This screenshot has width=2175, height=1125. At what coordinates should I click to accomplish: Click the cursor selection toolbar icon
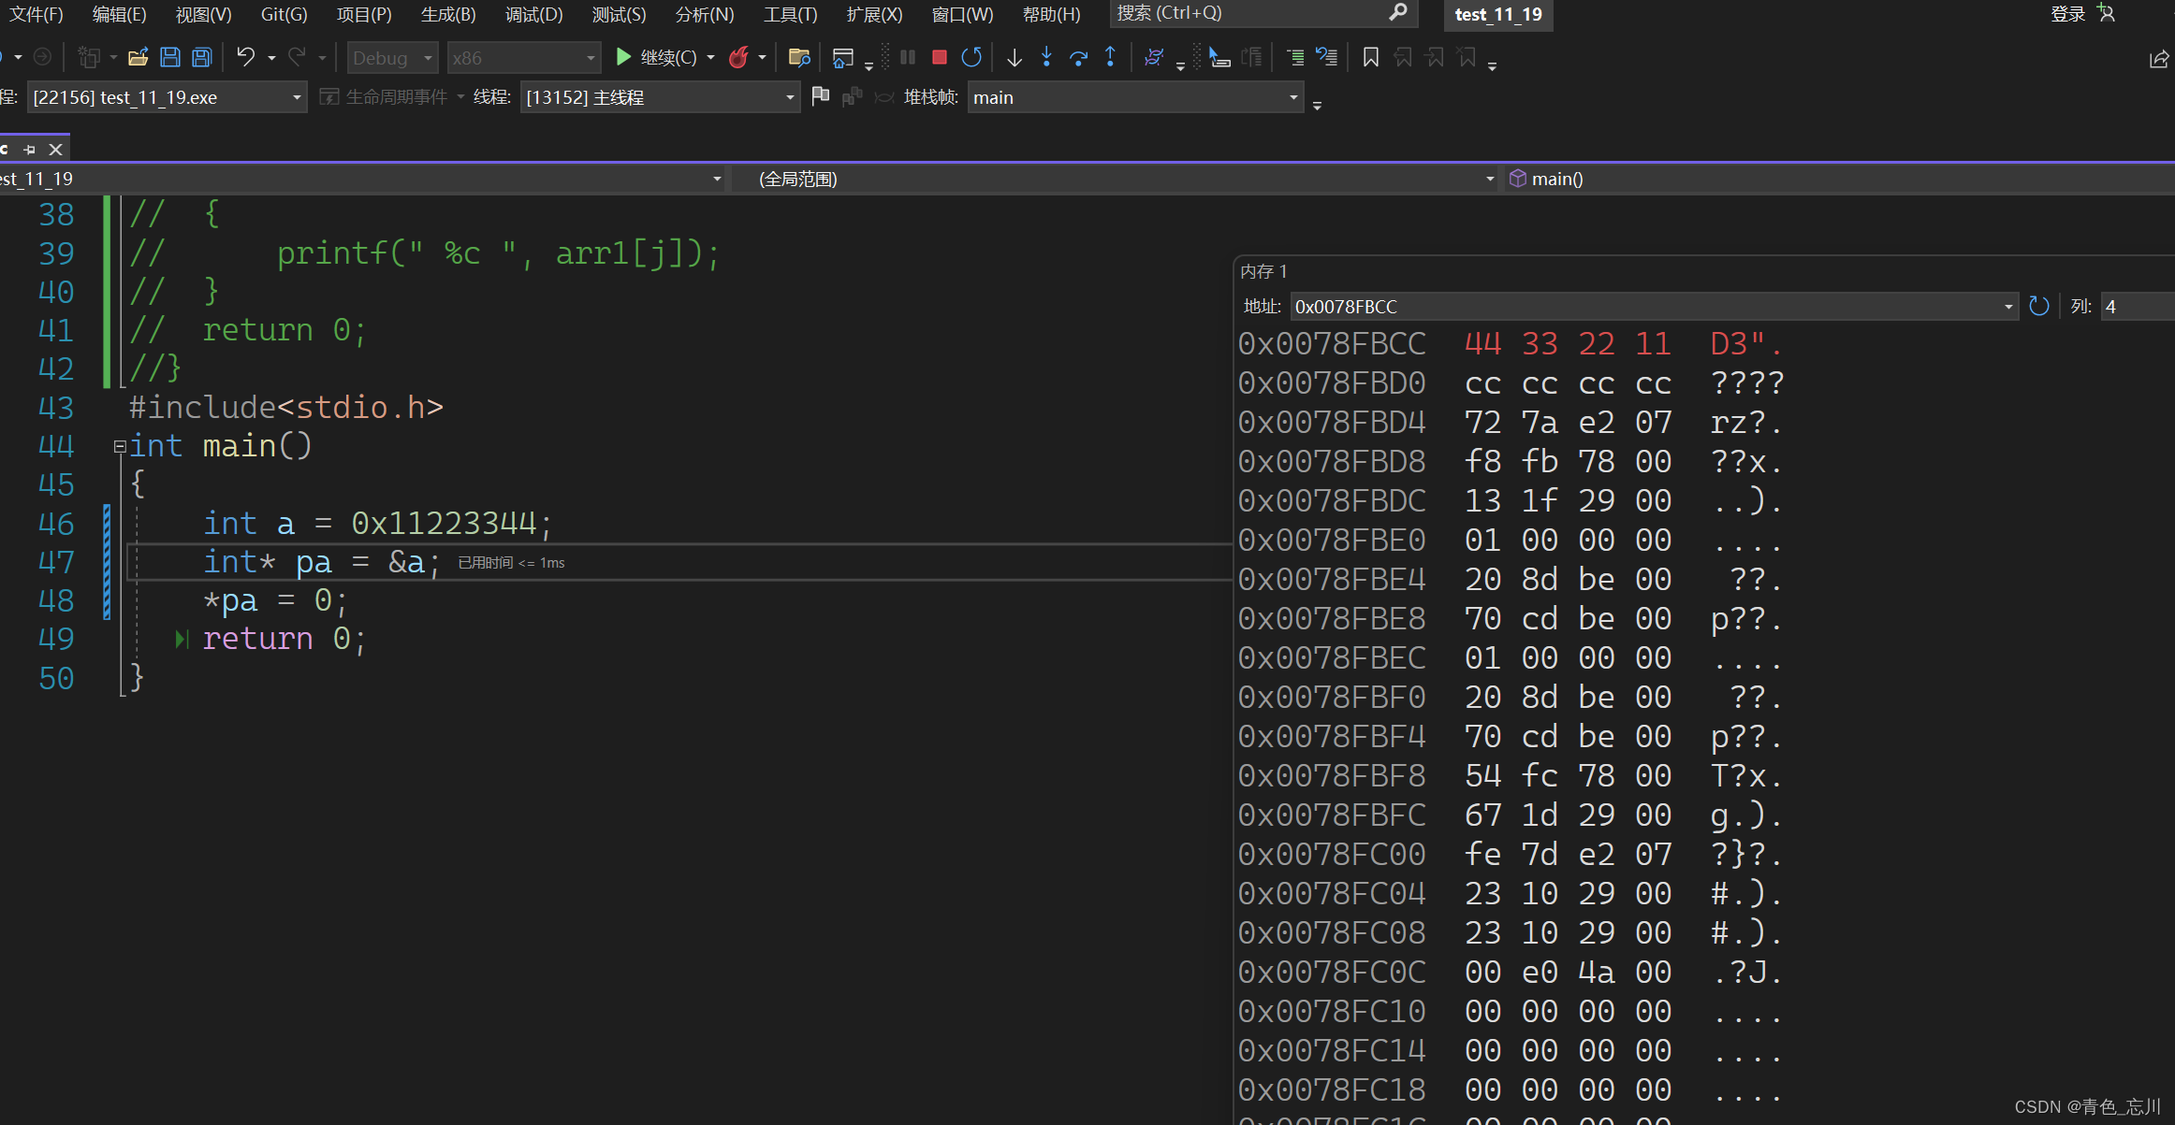tap(1219, 58)
